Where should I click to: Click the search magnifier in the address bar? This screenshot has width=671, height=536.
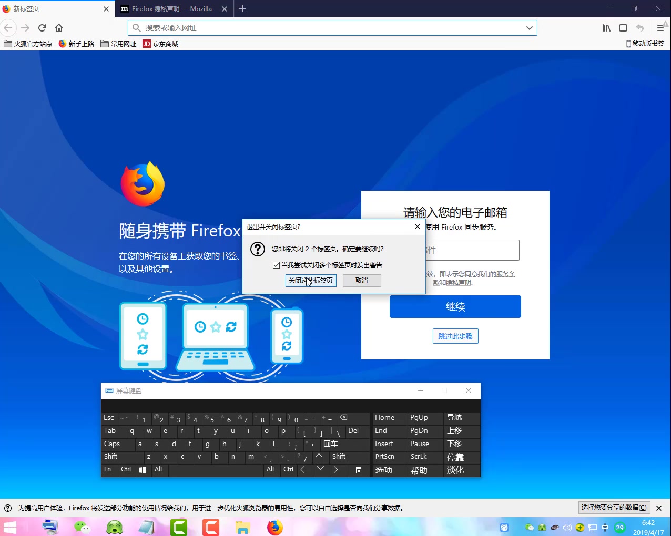137,28
